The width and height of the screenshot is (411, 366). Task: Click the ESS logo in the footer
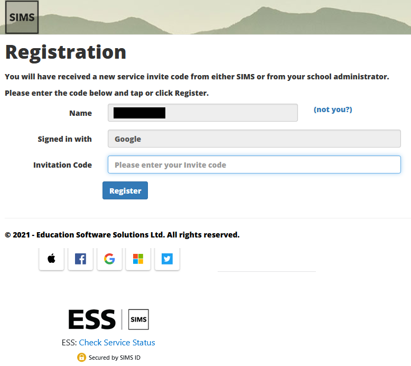pyautogui.click(x=92, y=319)
